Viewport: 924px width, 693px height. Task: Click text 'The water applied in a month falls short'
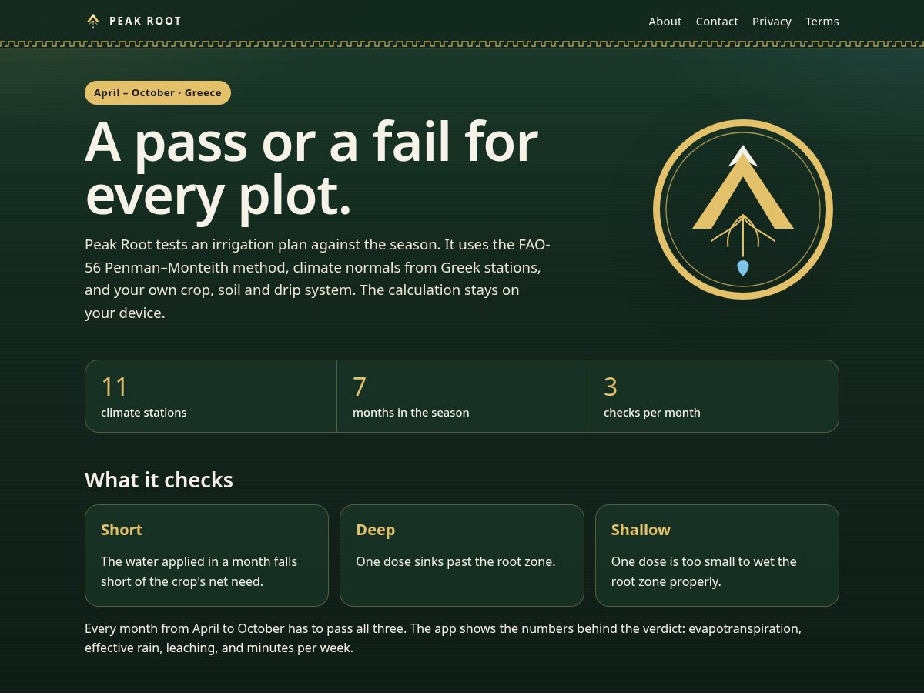199,571
